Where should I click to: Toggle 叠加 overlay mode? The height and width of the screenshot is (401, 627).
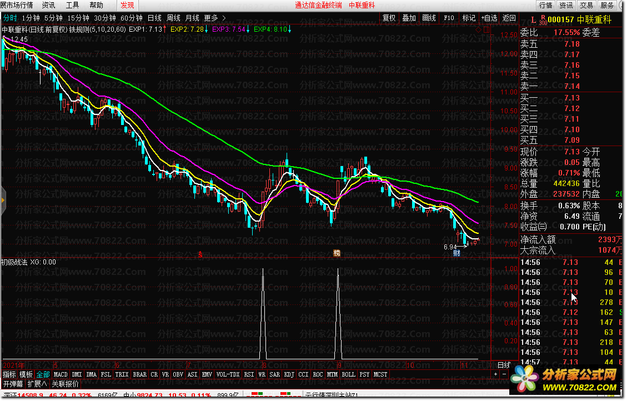[409, 18]
